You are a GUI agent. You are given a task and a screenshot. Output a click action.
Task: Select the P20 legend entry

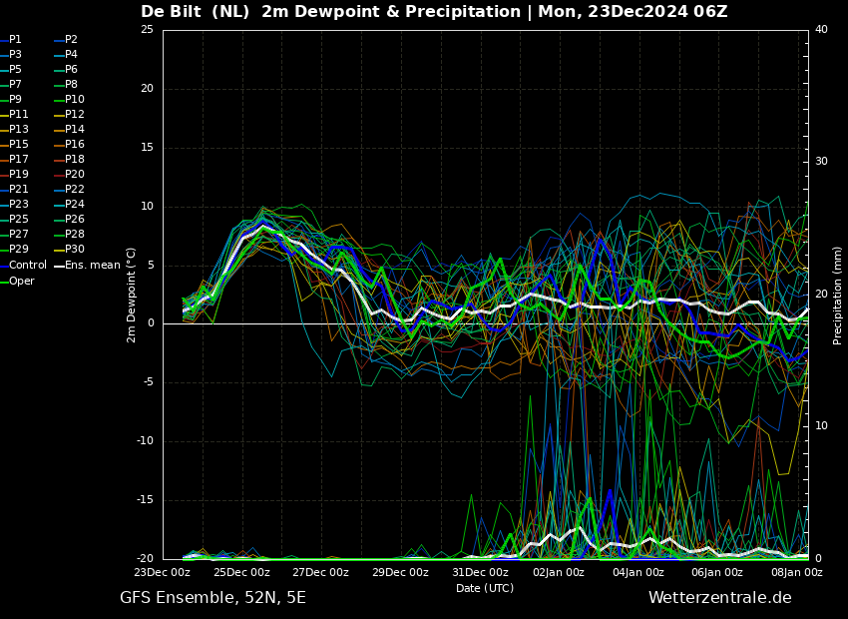70,175
